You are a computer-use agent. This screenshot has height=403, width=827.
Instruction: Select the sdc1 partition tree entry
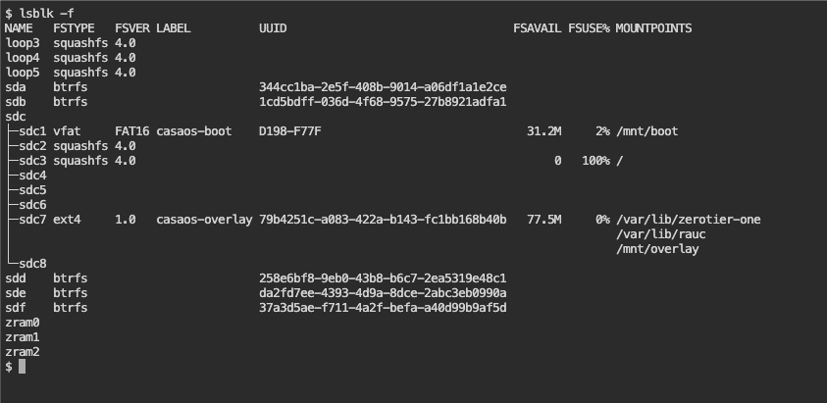(32, 130)
